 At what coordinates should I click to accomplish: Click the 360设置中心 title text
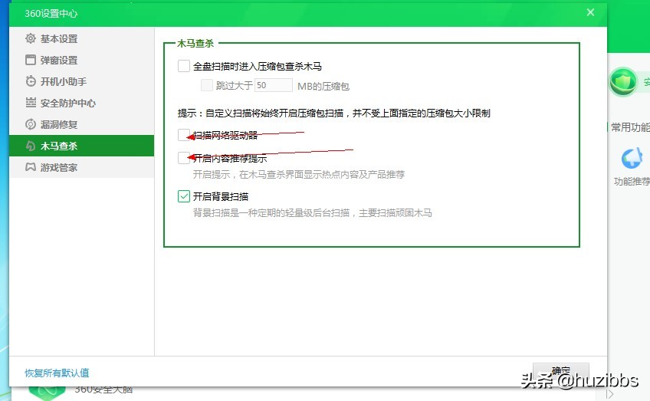pyautogui.click(x=51, y=14)
